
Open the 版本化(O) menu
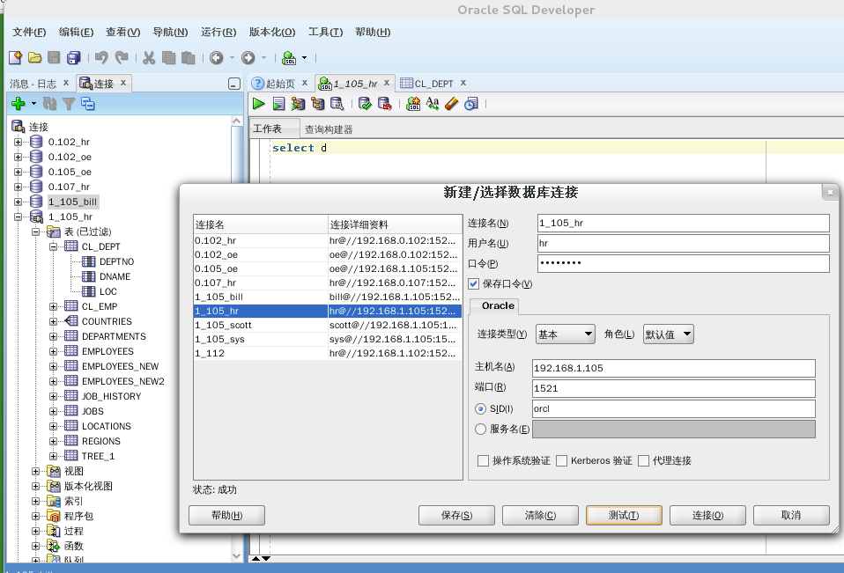click(272, 33)
